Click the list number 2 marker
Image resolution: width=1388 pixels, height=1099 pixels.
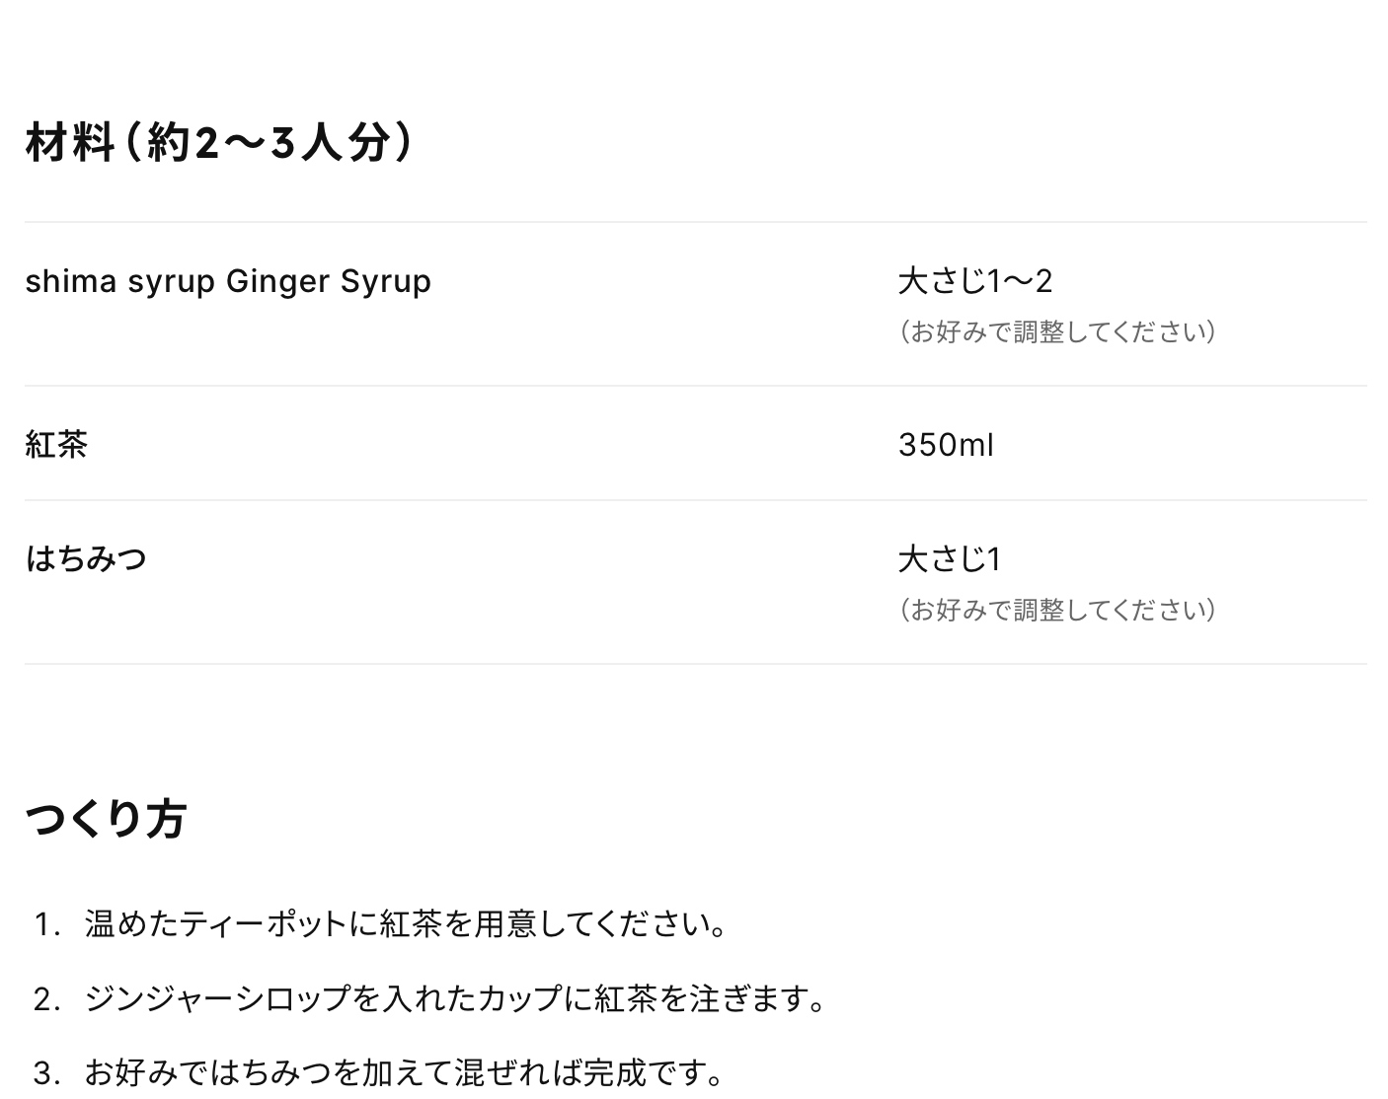pyautogui.click(x=46, y=998)
